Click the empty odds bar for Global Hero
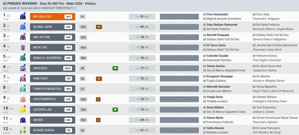 179,27
